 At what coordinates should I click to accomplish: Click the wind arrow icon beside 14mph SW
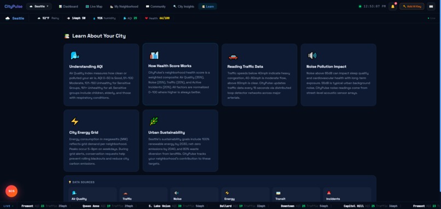pyautogui.click(x=68, y=18)
